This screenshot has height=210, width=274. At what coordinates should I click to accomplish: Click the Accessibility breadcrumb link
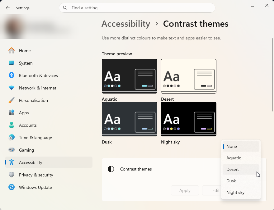point(126,24)
